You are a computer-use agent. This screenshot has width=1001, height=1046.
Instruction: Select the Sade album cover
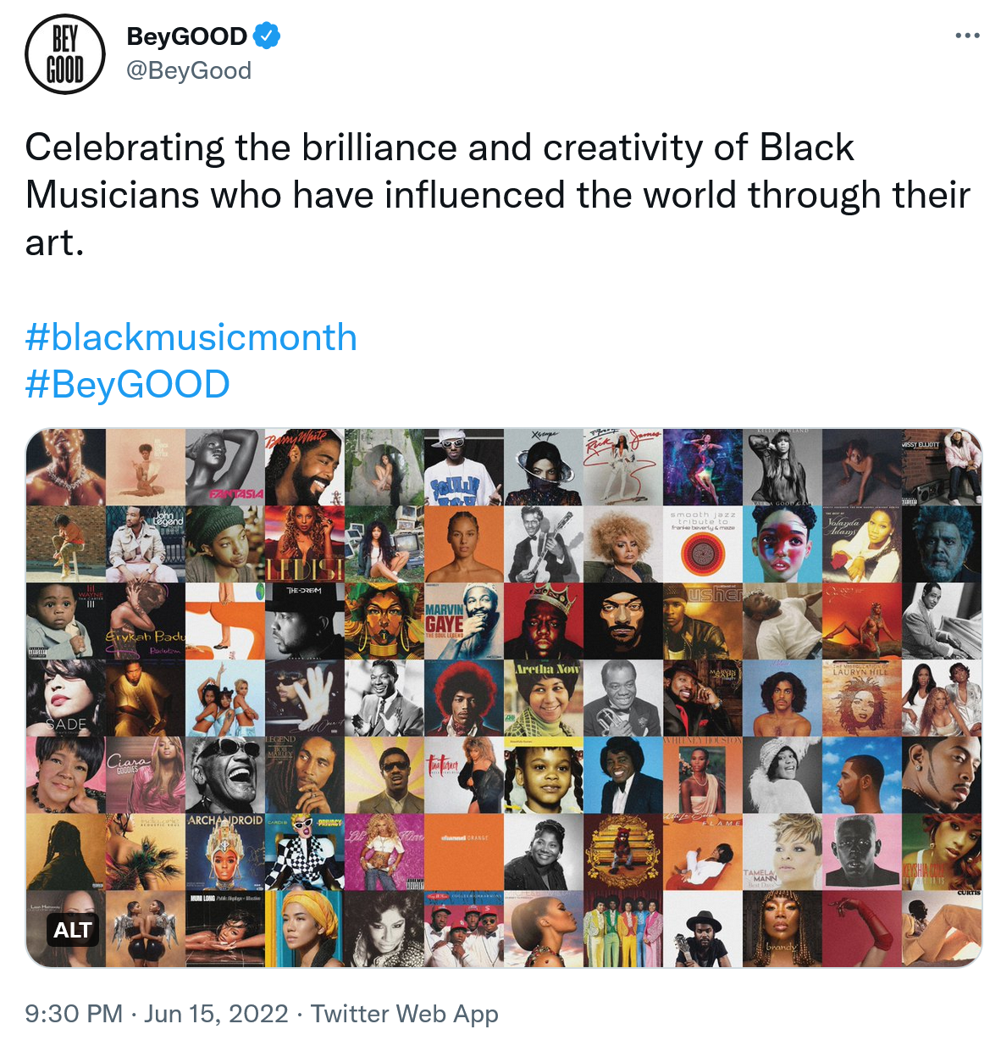[65, 698]
